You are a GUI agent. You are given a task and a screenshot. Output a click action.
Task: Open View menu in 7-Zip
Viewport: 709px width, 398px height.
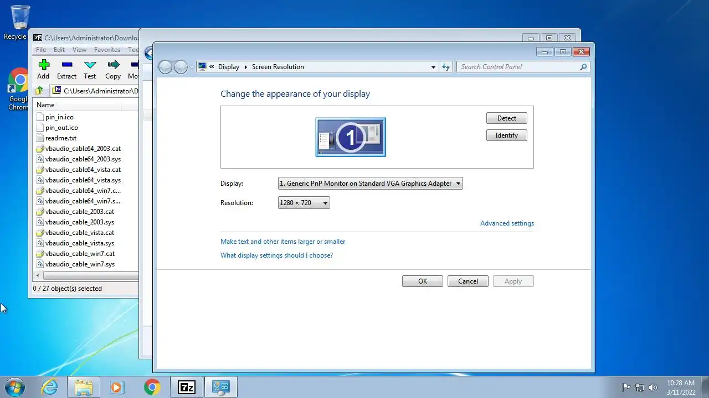pos(79,50)
